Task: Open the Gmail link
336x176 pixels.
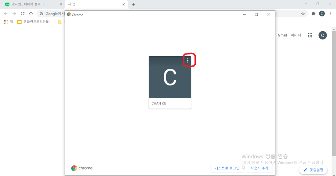Action: [282, 35]
